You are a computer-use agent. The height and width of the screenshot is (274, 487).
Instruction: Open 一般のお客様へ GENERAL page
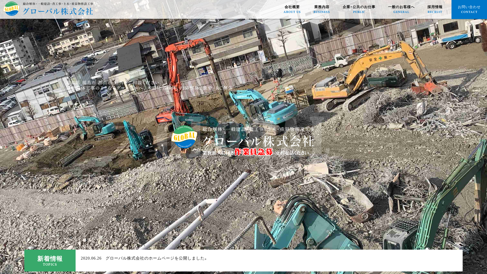(401, 9)
